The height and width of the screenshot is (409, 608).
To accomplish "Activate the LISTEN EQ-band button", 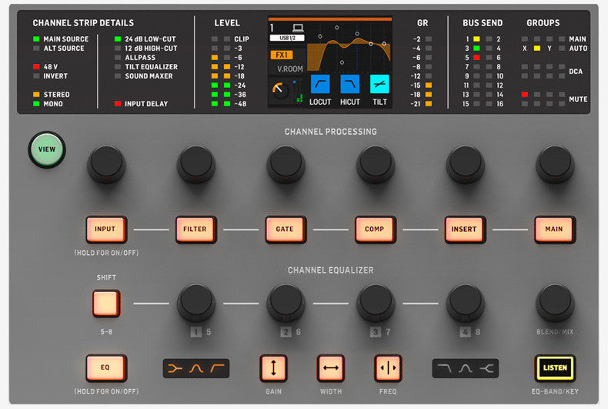I will pos(555,368).
